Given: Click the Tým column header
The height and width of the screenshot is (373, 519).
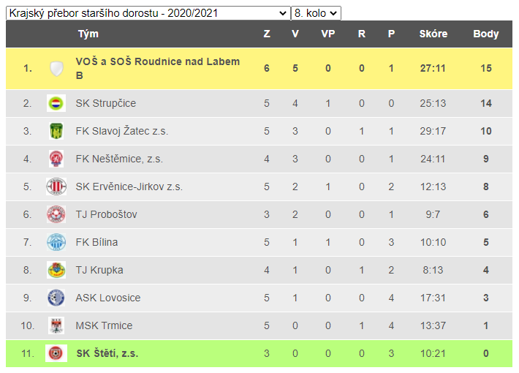Looking at the screenshot, I should click(x=88, y=34).
